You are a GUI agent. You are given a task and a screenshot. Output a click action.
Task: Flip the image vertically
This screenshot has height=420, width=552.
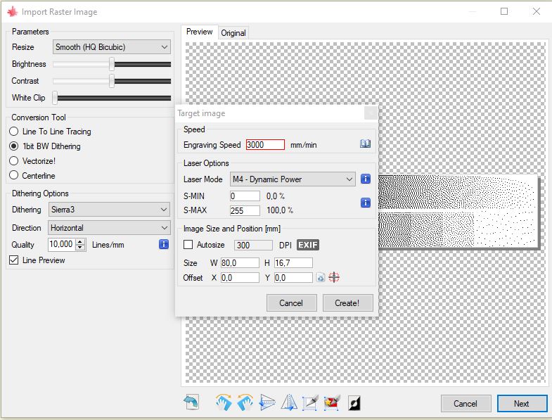pos(267,402)
